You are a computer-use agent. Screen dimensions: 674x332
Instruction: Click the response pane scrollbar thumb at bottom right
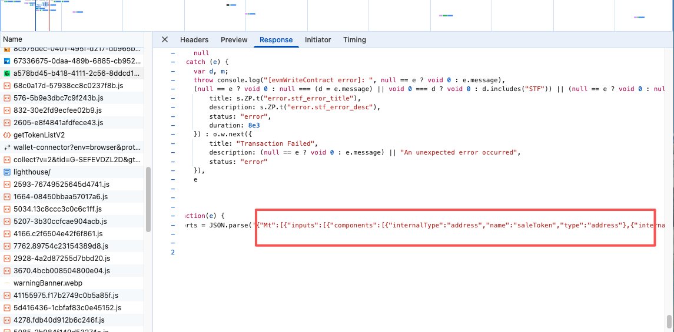[669, 321]
